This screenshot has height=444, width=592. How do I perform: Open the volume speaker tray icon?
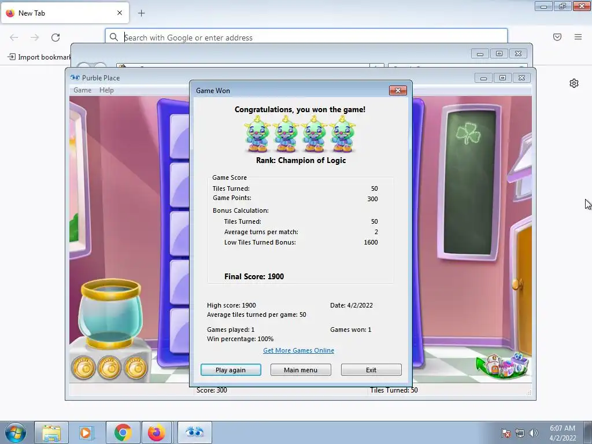(533, 433)
